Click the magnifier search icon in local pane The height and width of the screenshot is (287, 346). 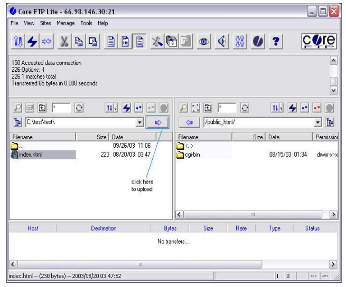coord(17,108)
